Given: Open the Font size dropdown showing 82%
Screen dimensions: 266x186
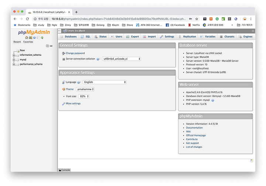Looking at the screenshot, I should [84, 96].
